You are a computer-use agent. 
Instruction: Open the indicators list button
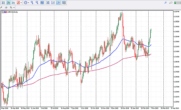coord(18,2)
